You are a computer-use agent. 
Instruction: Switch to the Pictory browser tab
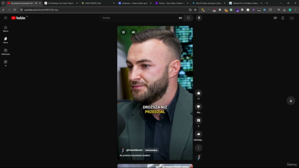click(171, 3)
